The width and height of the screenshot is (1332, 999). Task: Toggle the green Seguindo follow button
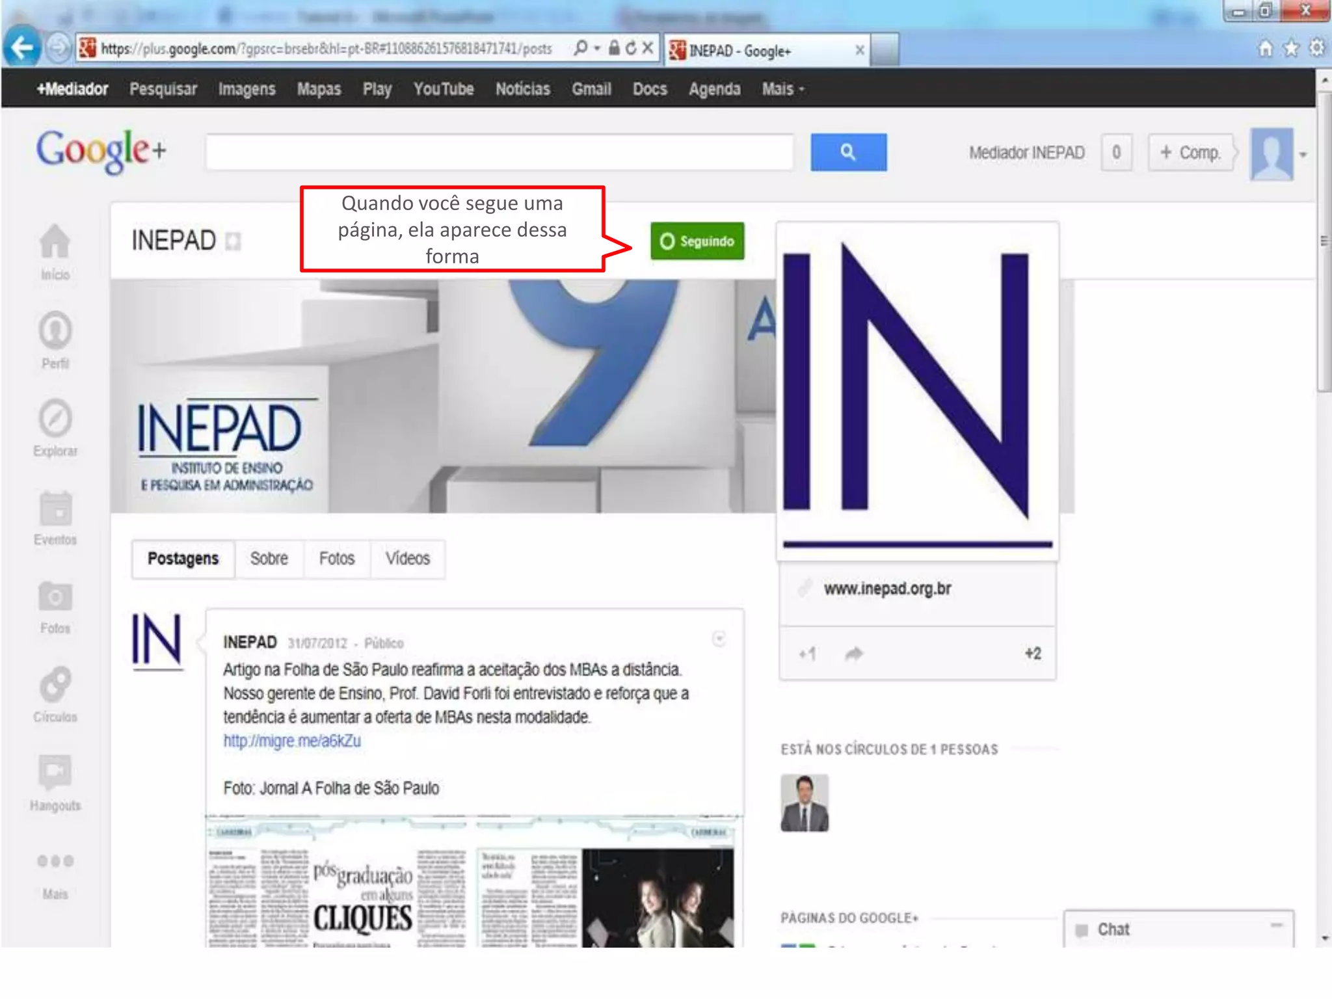697,241
